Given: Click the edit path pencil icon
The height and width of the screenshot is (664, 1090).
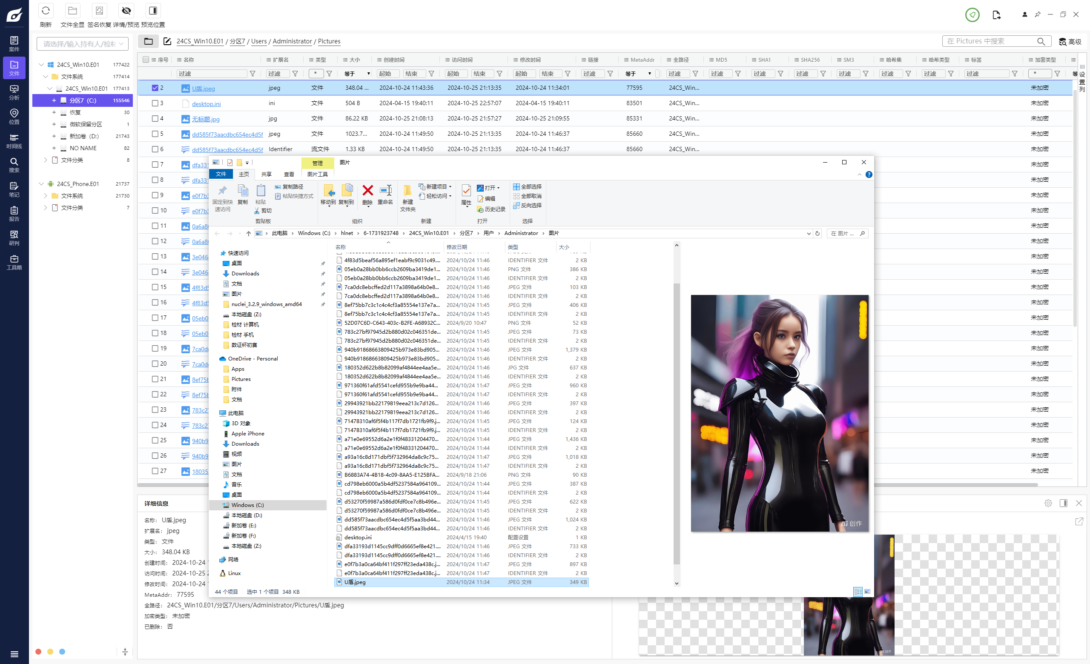Looking at the screenshot, I should click(167, 41).
